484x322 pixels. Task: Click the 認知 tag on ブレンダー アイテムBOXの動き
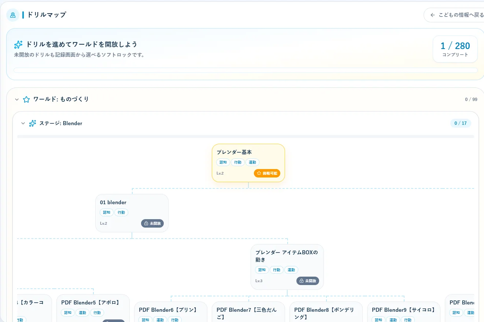(x=262, y=270)
